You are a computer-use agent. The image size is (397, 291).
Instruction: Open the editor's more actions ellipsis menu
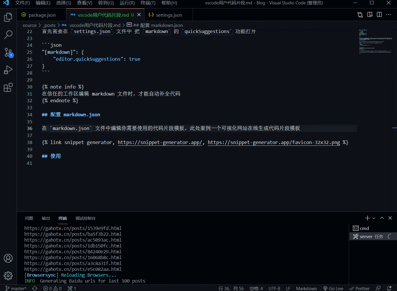click(x=389, y=15)
